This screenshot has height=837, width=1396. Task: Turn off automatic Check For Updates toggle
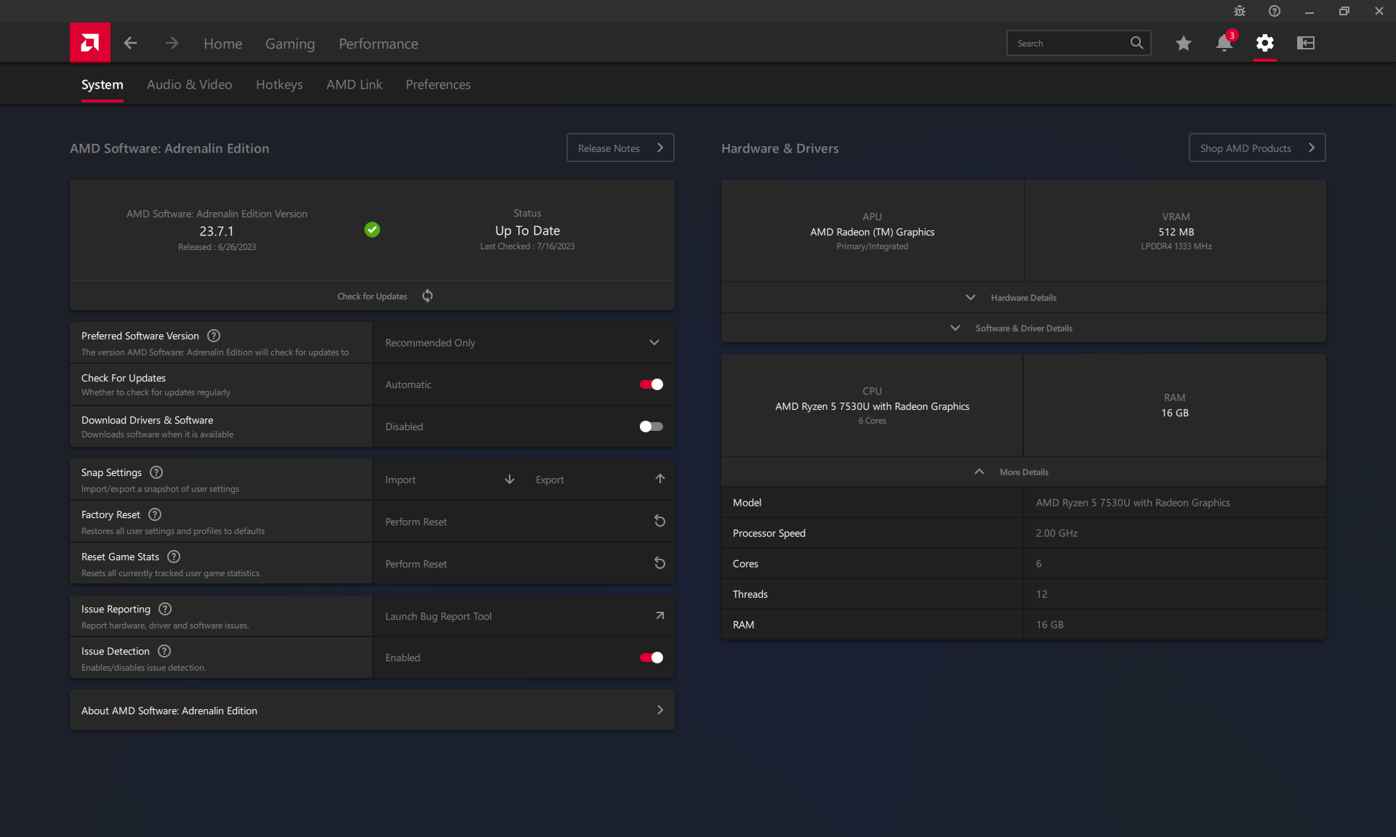(x=651, y=384)
